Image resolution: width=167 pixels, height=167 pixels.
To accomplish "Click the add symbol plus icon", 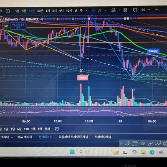I will pyautogui.click(x=8, y=11).
